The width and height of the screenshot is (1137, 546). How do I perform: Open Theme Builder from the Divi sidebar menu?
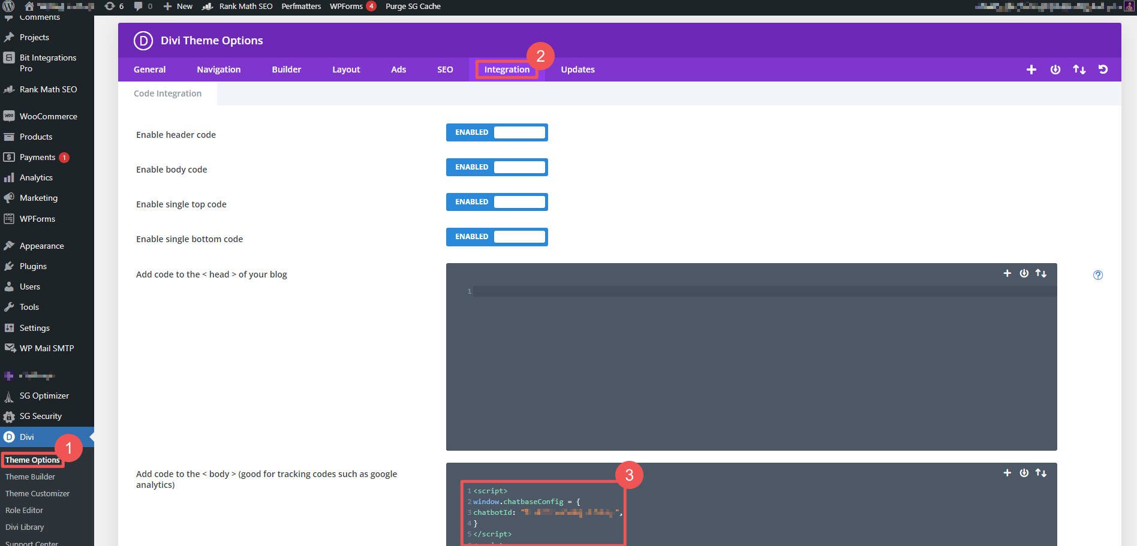30,476
